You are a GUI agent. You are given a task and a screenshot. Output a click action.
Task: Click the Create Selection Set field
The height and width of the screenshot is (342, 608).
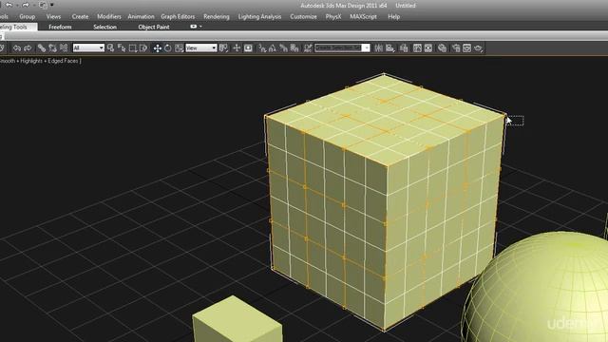[x=338, y=48]
